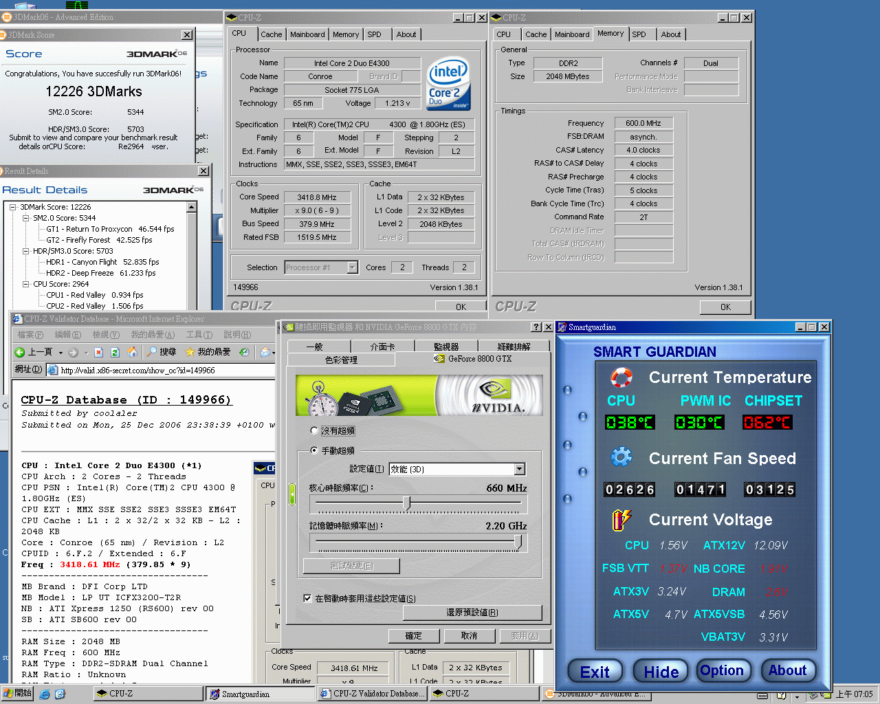Viewport: 880px width, 704px height.
Task: Click the battery Current Voltage icon
Action: (x=621, y=519)
